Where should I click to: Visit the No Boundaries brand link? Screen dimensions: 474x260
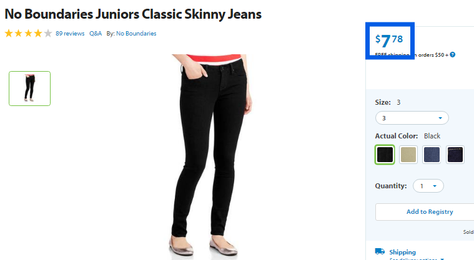point(136,34)
